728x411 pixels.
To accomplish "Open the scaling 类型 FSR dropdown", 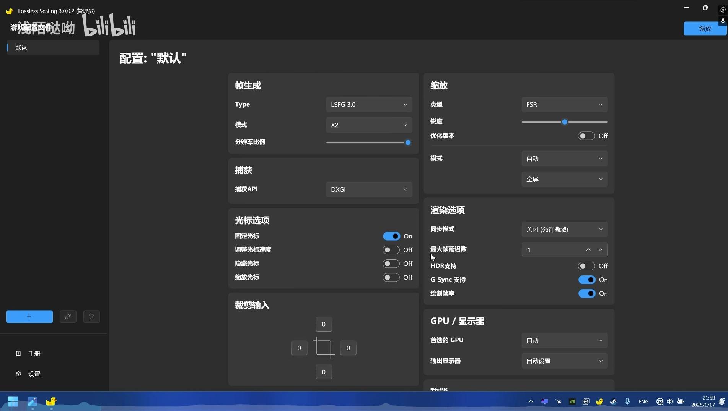I will click(x=564, y=105).
